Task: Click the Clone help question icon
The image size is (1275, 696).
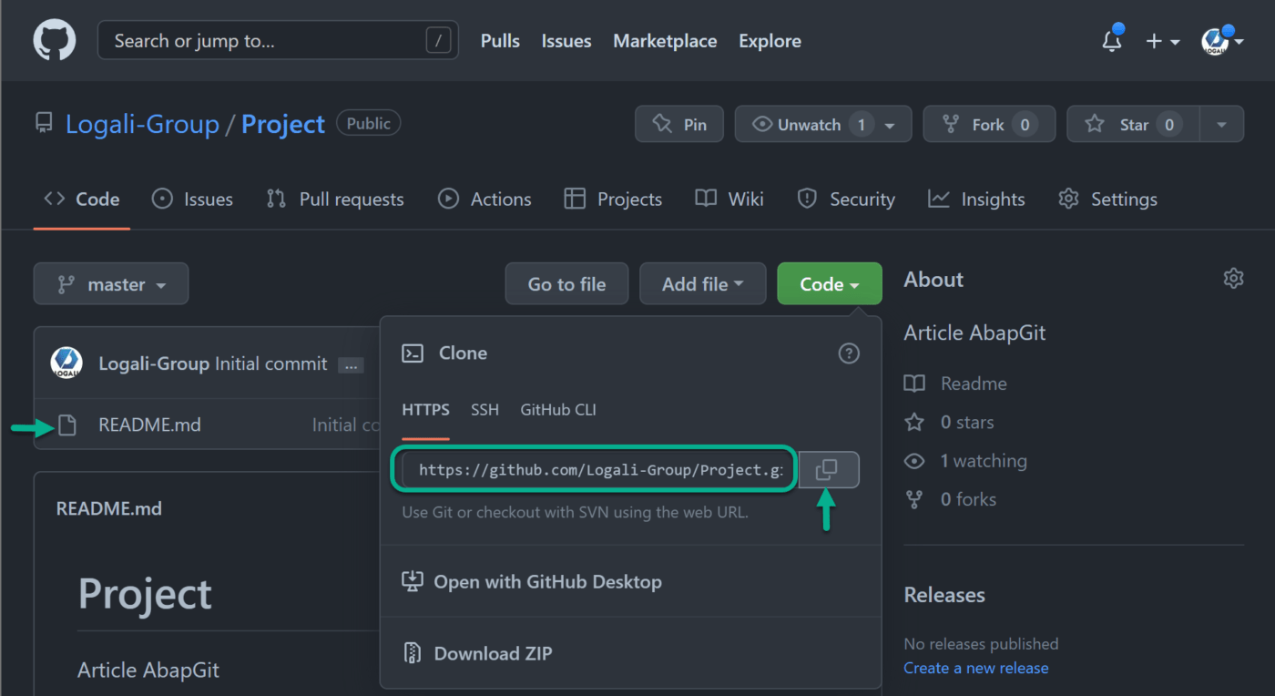Action: click(849, 353)
